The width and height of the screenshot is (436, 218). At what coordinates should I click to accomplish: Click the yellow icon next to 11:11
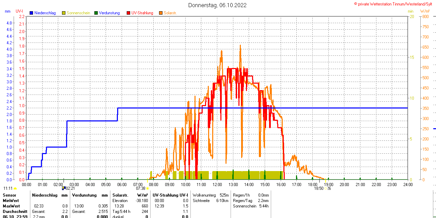click(x=15, y=188)
